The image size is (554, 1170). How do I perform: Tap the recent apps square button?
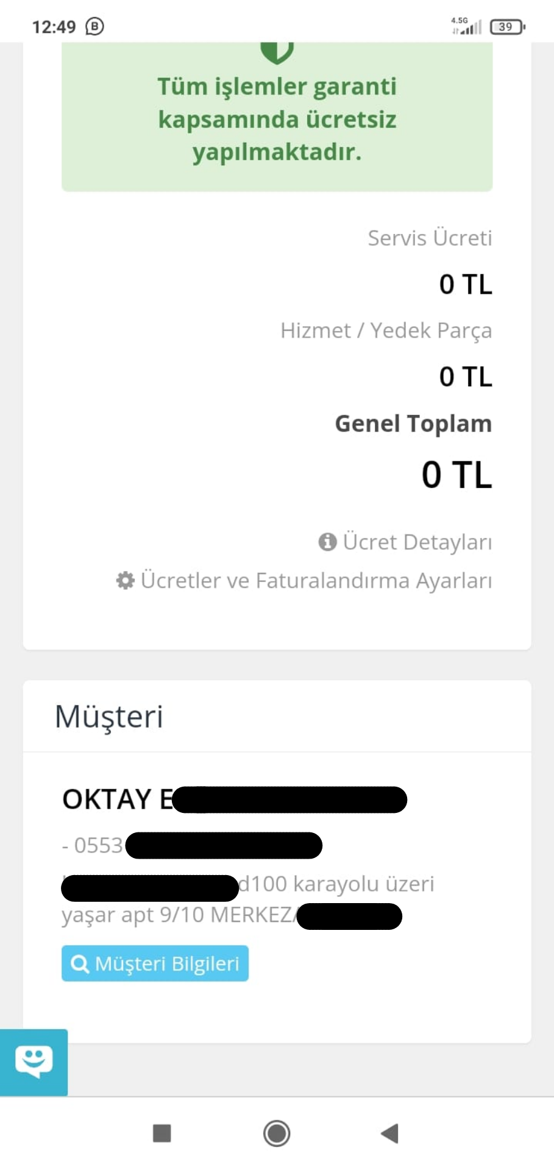162,1133
